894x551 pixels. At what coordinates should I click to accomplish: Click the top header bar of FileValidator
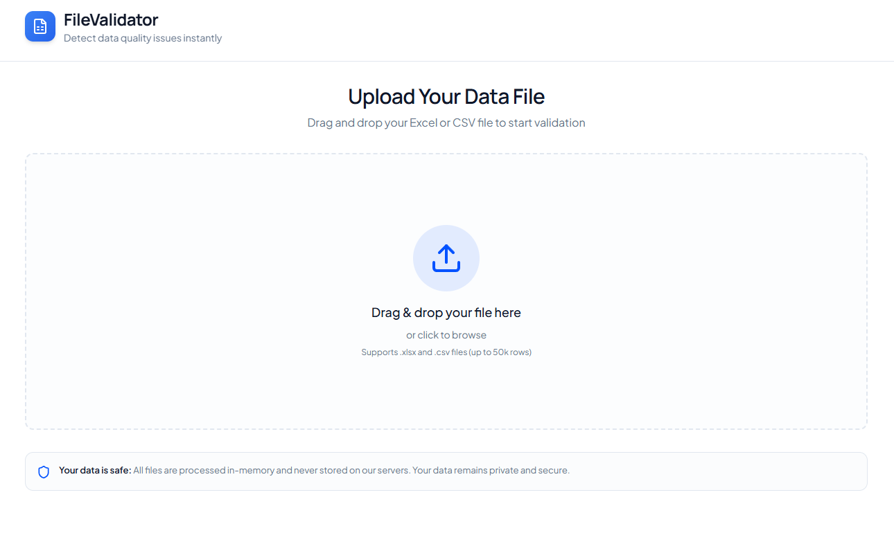(x=446, y=30)
